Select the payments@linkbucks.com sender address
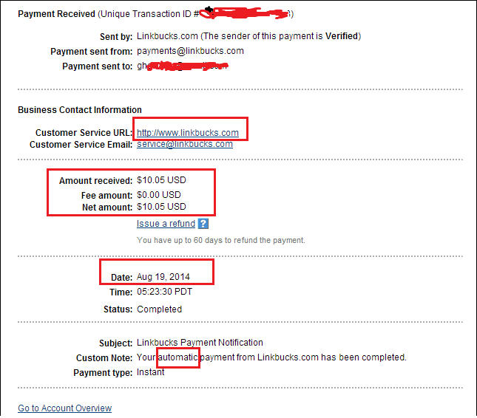This screenshot has width=477, height=418. click(x=190, y=51)
